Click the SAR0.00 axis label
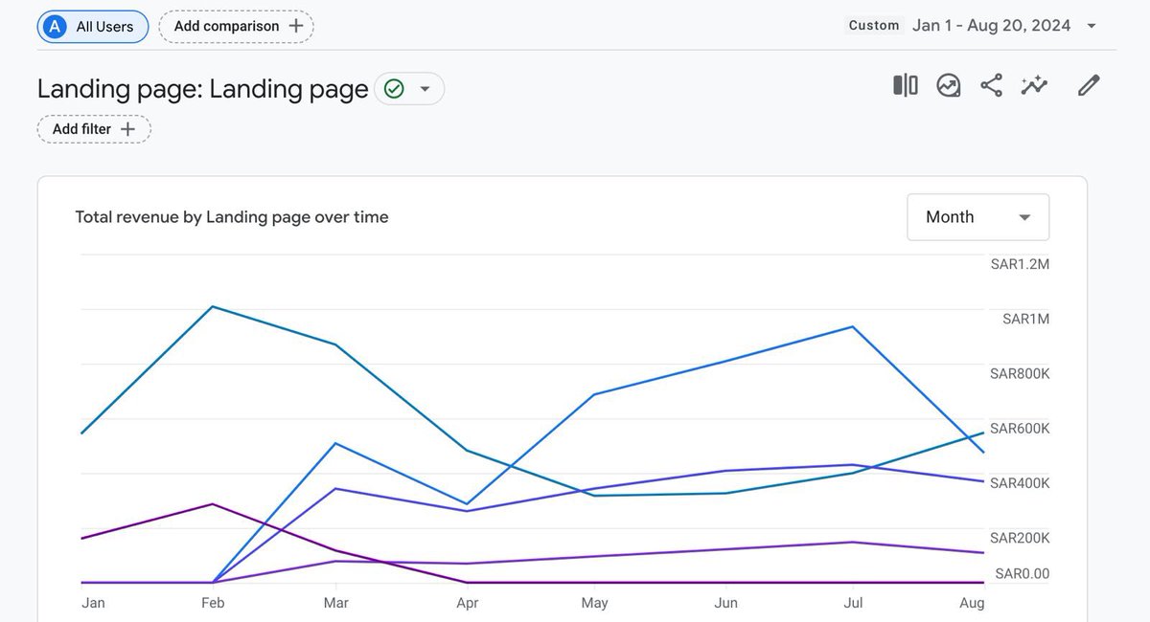The width and height of the screenshot is (1150, 622). click(x=1023, y=574)
